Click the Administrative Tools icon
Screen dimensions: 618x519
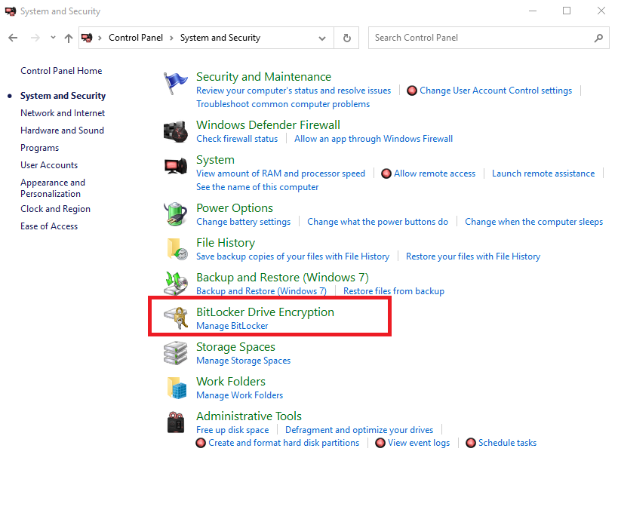tap(176, 422)
